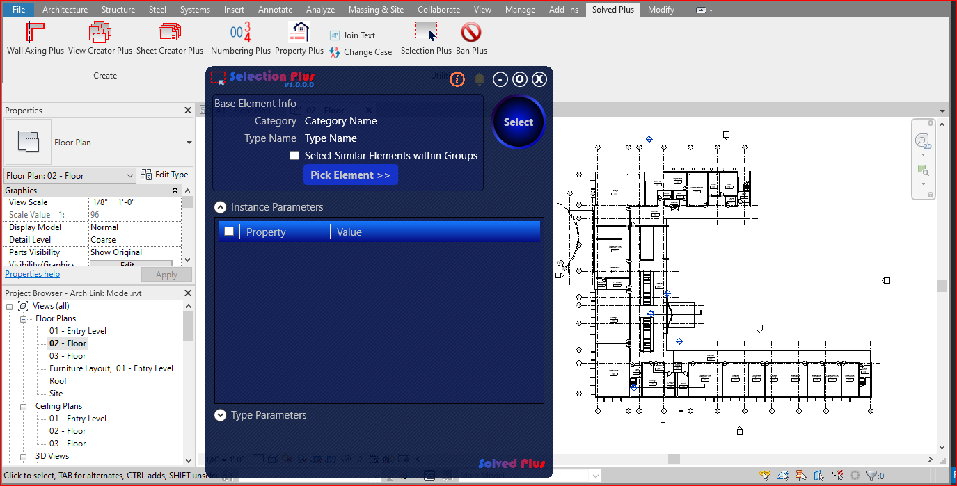
Task: Collapse the 3D Views tree node
Action: click(23, 456)
